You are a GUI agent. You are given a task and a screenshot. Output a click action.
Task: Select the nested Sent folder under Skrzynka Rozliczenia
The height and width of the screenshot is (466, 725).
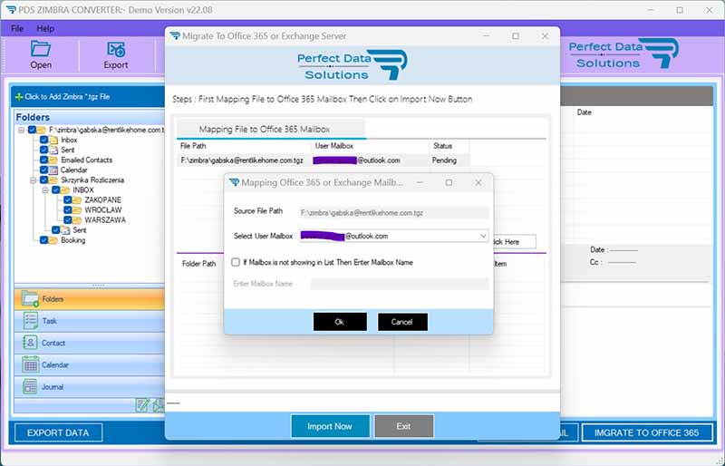(x=80, y=230)
